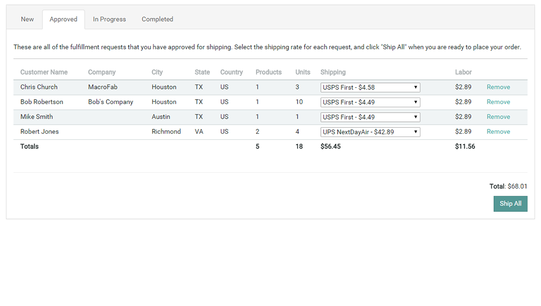Click the Shipping column header
The image size is (541, 306).
[333, 72]
